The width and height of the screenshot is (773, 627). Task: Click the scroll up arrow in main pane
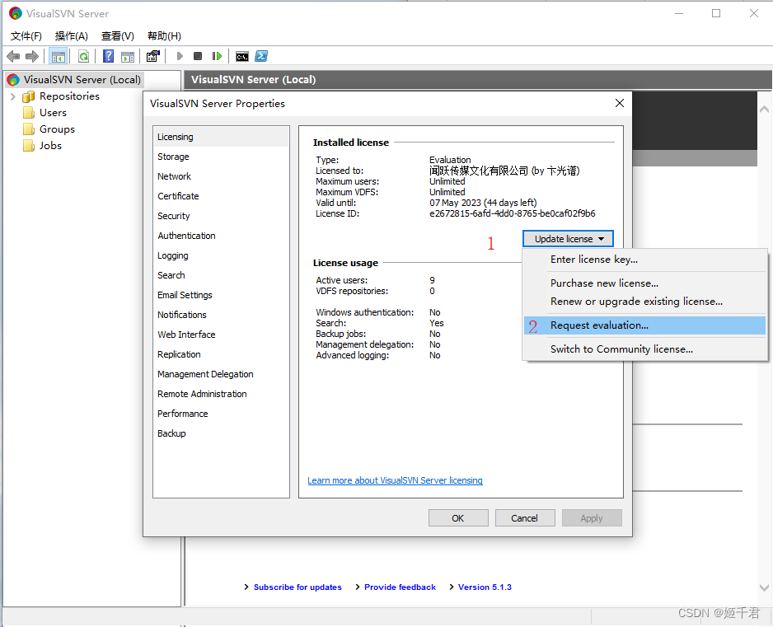(764, 109)
